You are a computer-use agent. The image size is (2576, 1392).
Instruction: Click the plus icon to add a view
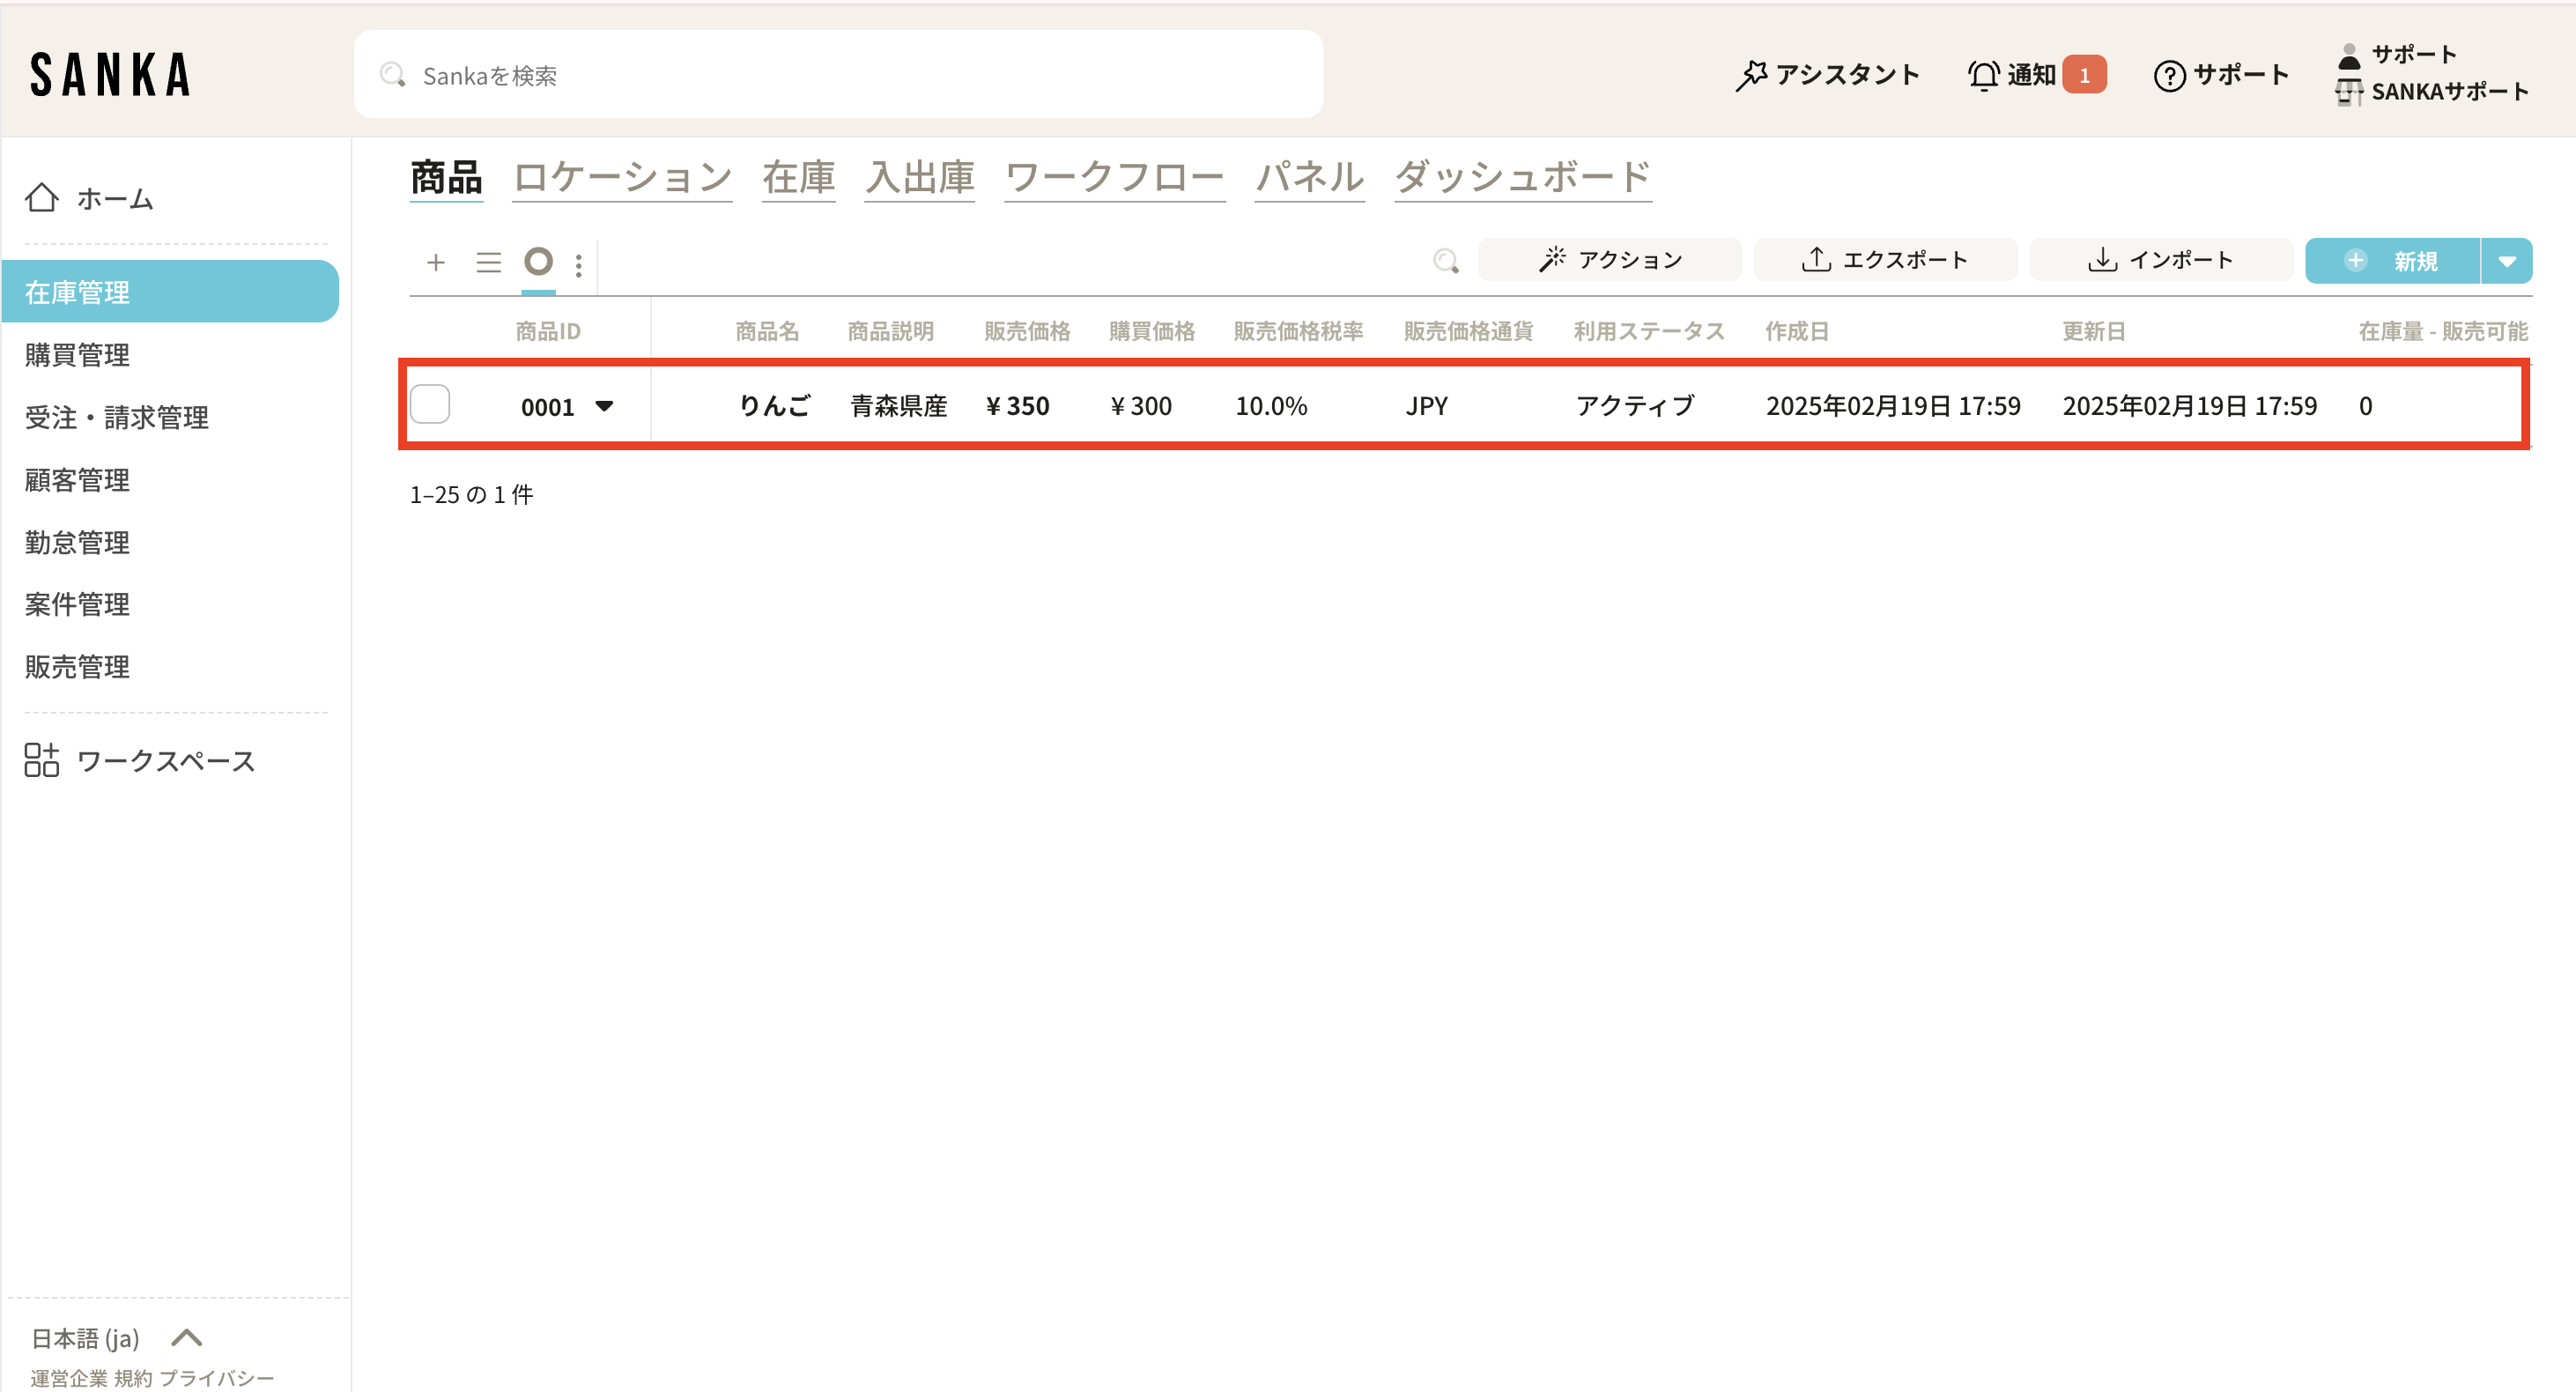click(435, 262)
